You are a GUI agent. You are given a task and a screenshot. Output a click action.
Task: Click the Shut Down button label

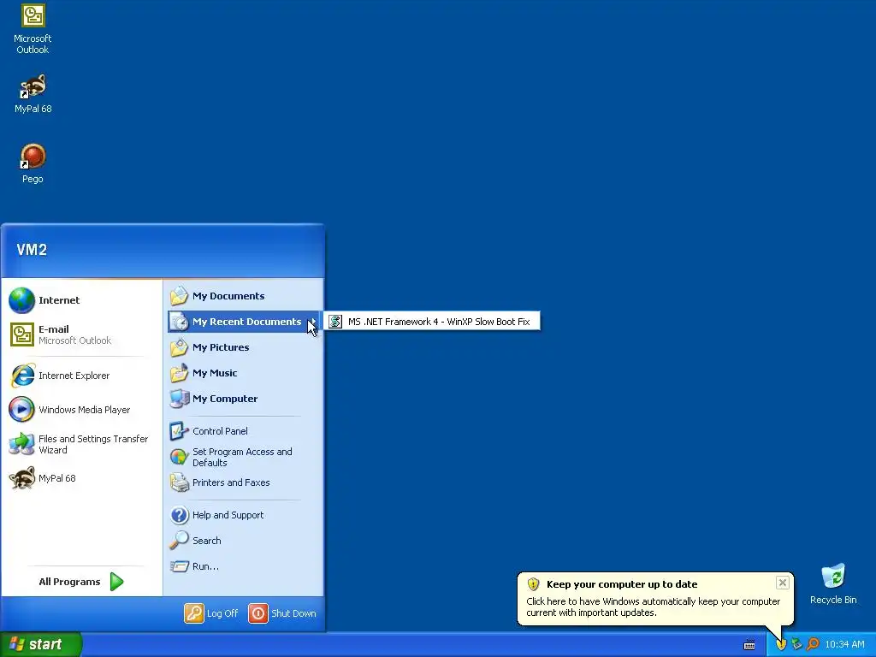tap(294, 613)
